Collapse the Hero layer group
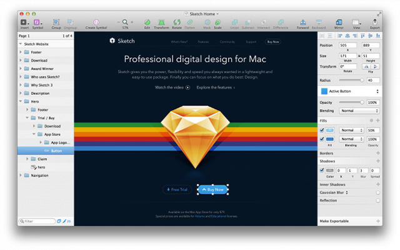 click(x=21, y=102)
